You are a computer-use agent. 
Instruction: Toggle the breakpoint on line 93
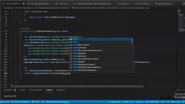[x=2, y=31]
